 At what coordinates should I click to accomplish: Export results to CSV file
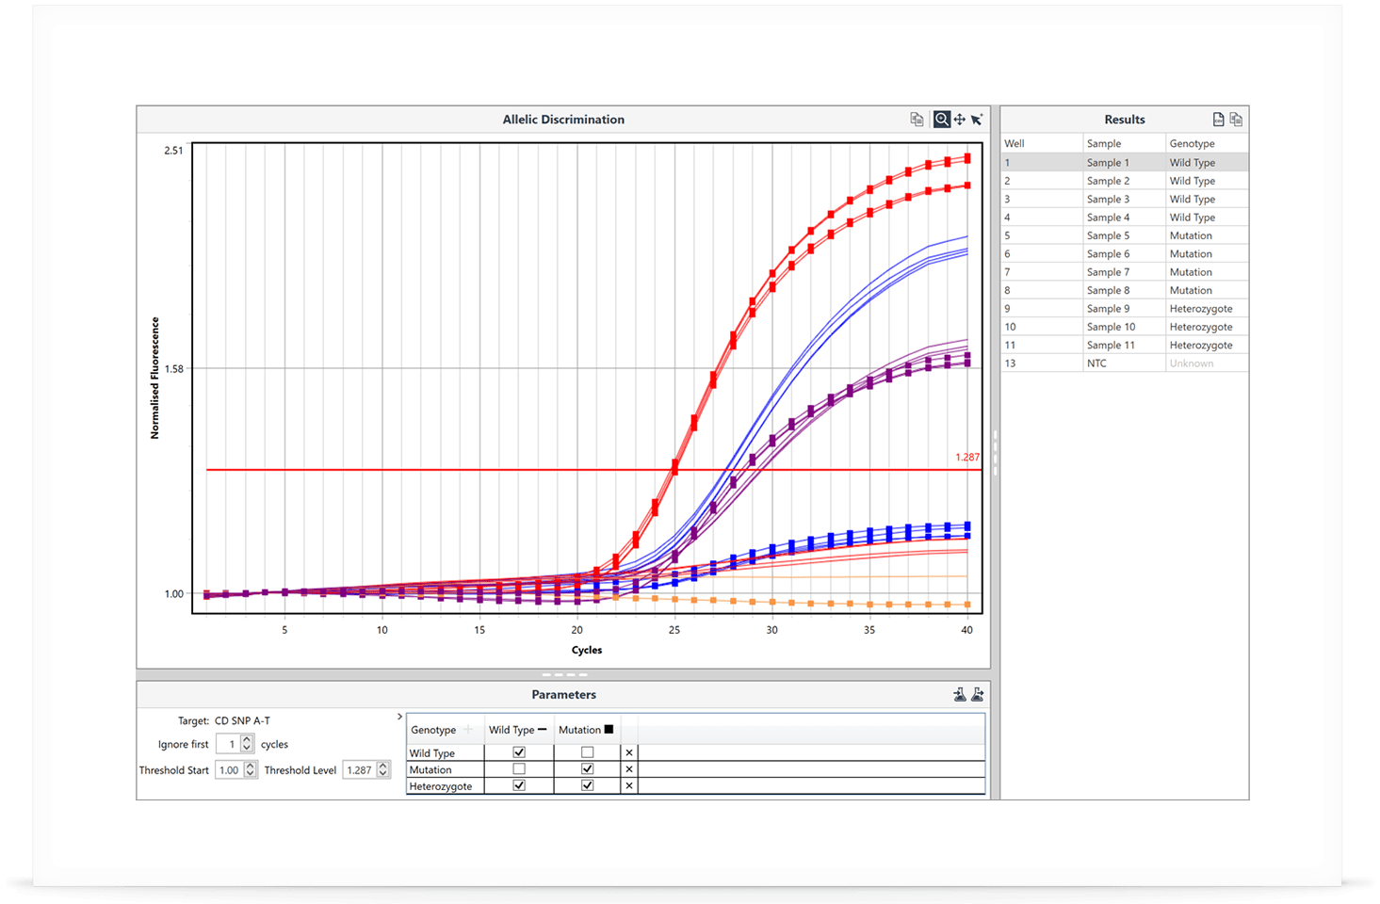pyautogui.click(x=1218, y=120)
